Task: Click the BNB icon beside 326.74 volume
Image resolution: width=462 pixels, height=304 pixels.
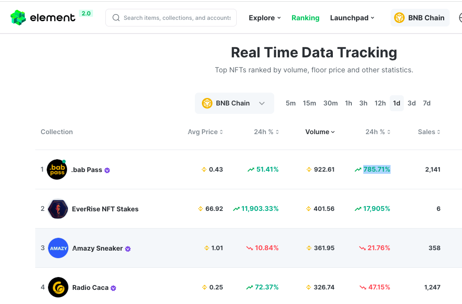Action: 309,287
